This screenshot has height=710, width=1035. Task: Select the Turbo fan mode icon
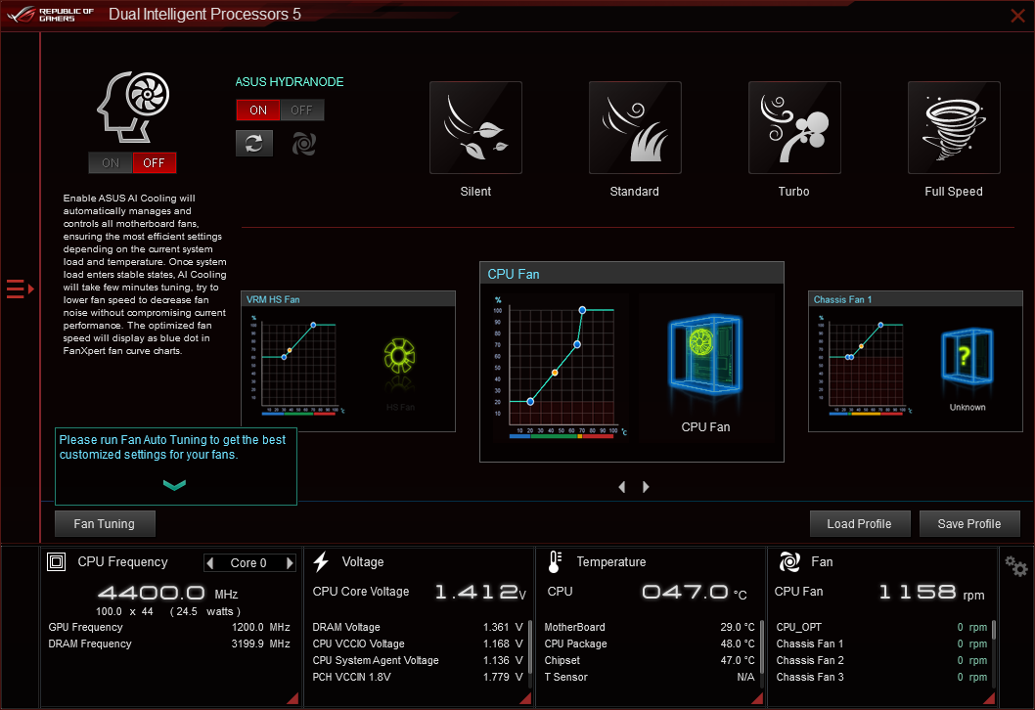pos(793,127)
